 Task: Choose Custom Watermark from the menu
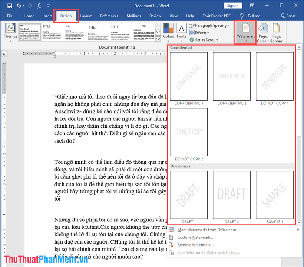[195, 237]
